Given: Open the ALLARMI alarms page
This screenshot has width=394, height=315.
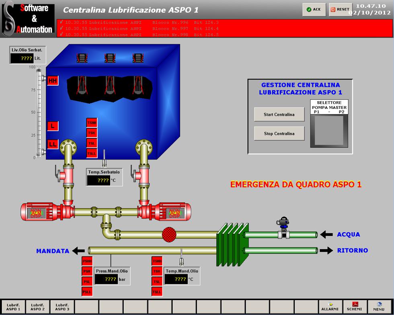Looking at the screenshot, I should [x=331, y=307].
